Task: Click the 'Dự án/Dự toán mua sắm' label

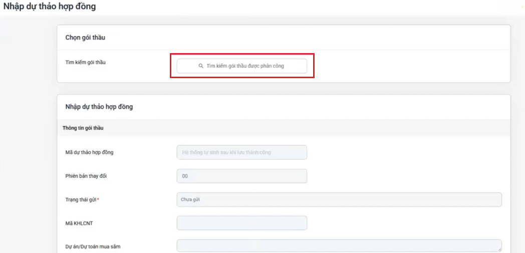Action: click(93, 246)
